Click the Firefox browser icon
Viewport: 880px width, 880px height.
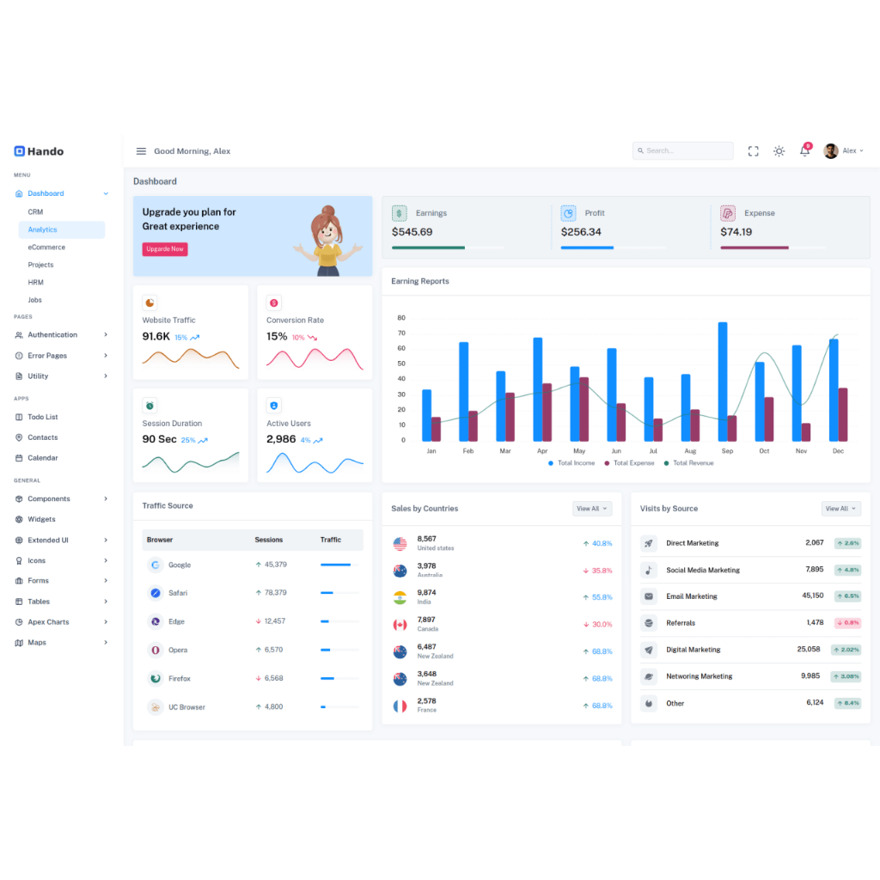(156, 679)
